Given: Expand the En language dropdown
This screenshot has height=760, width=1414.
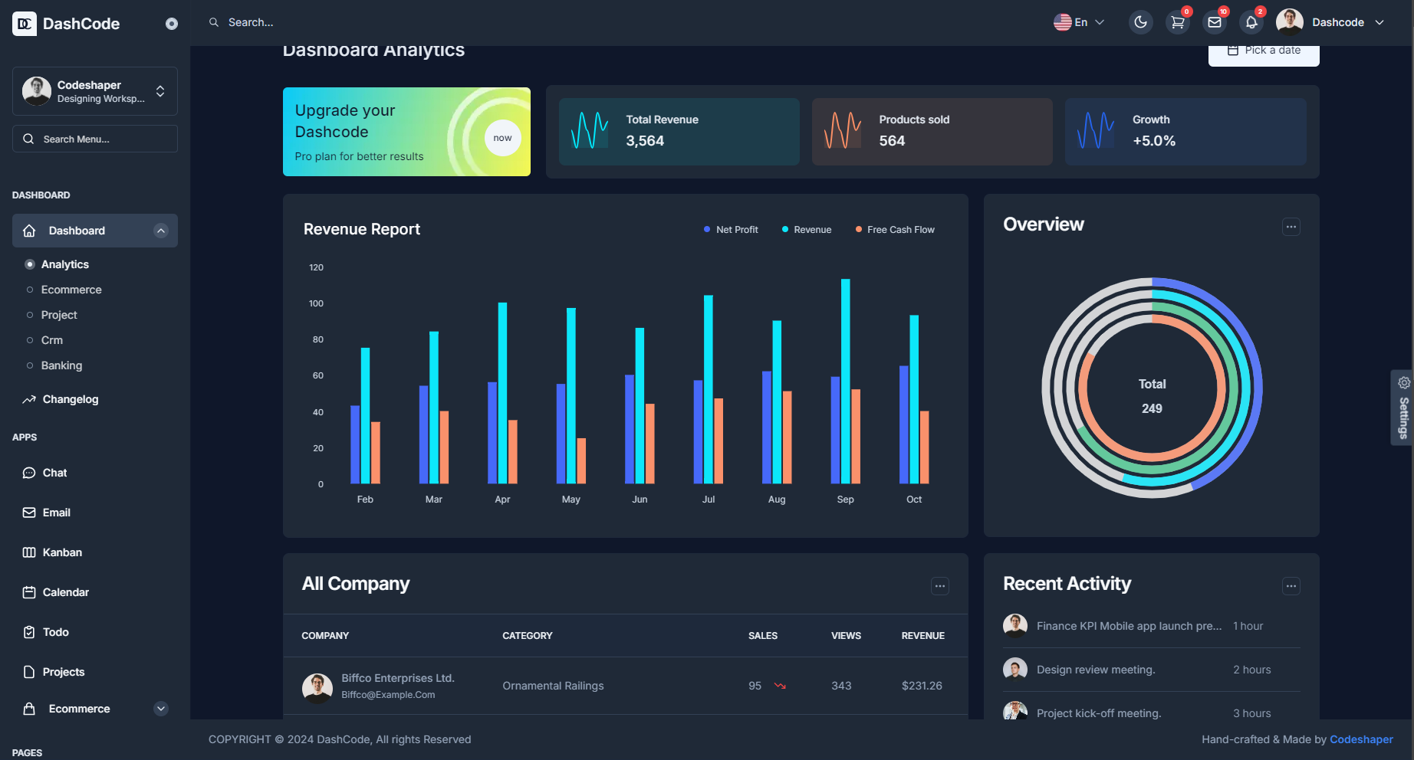Looking at the screenshot, I should pos(1080,22).
